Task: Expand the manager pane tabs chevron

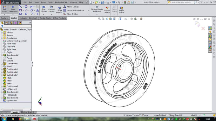Action: pos(30,23)
